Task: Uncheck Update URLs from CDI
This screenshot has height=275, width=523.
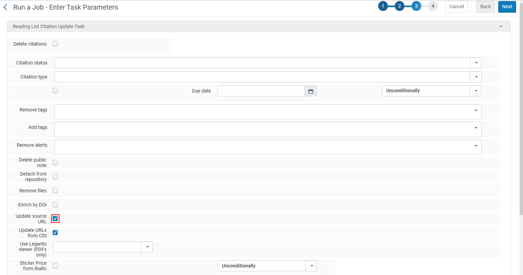Action: coord(55,233)
